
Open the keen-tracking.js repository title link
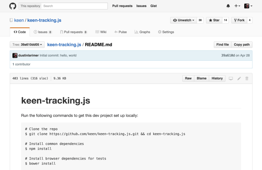[44, 20]
